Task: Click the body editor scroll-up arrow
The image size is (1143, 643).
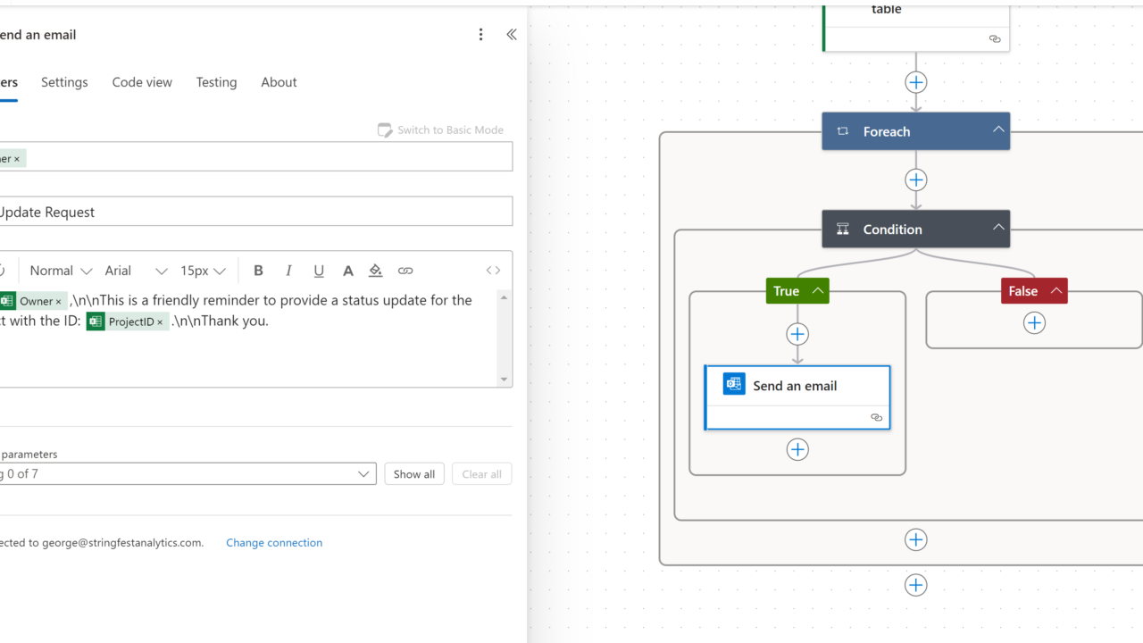Action: [x=505, y=297]
